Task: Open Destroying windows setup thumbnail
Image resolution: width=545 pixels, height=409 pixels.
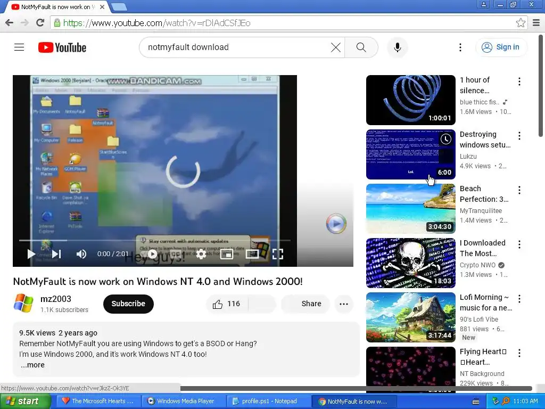Action: pyautogui.click(x=410, y=154)
